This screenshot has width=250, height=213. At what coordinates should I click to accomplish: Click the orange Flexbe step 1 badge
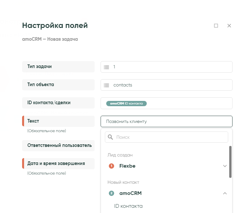111,166
